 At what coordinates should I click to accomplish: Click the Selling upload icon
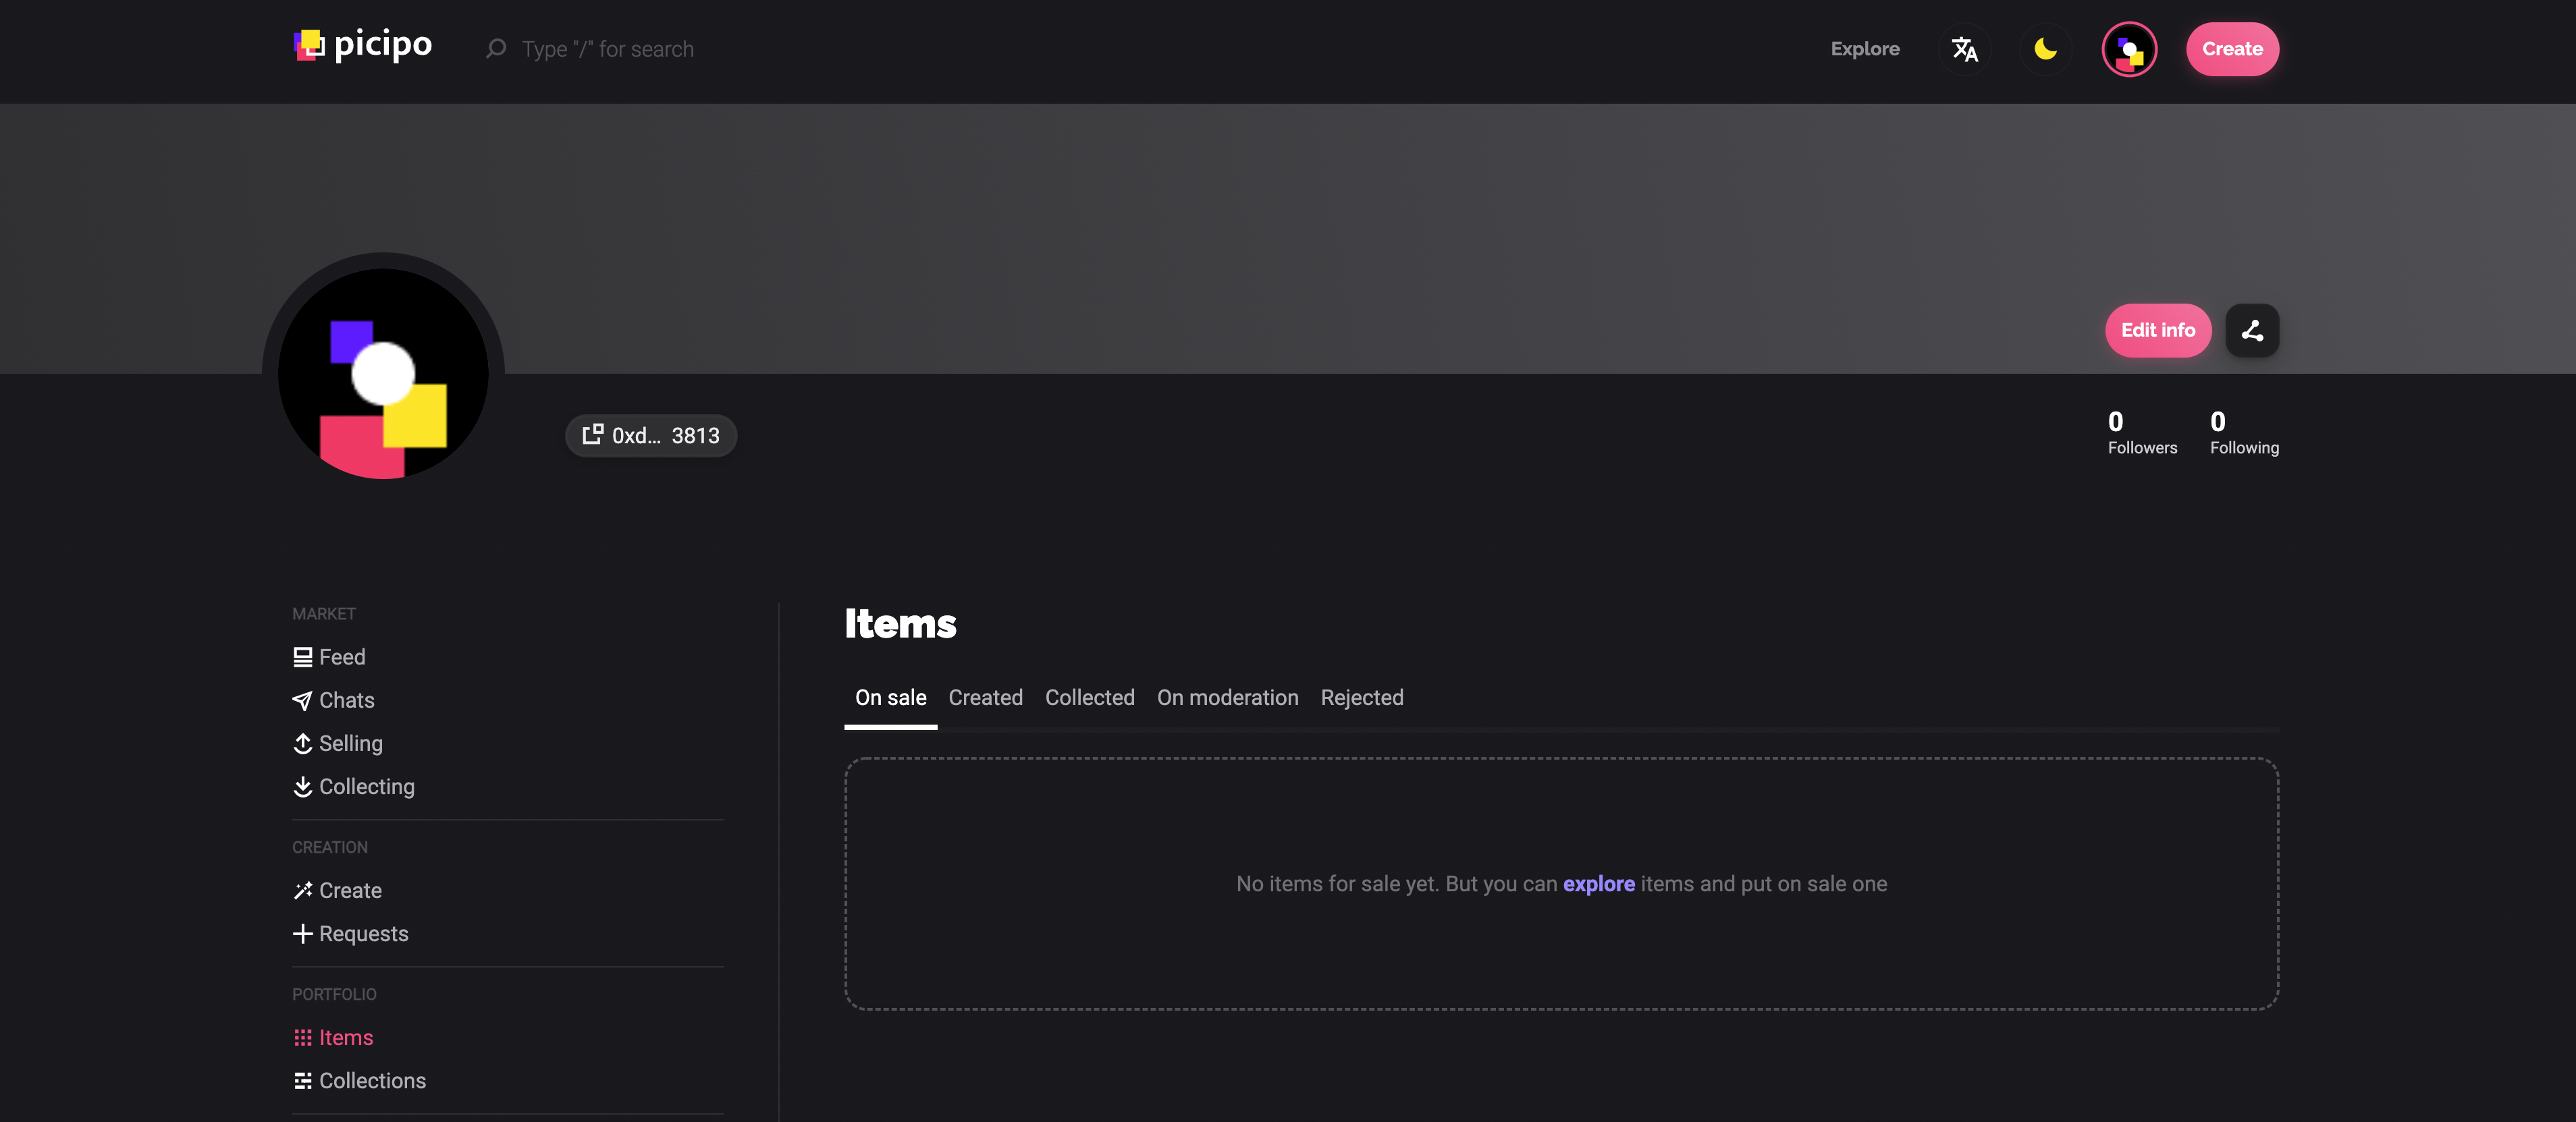(x=302, y=744)
